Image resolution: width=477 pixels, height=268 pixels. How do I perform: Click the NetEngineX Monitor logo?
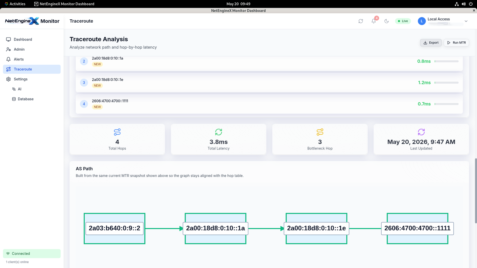(32, 21)
